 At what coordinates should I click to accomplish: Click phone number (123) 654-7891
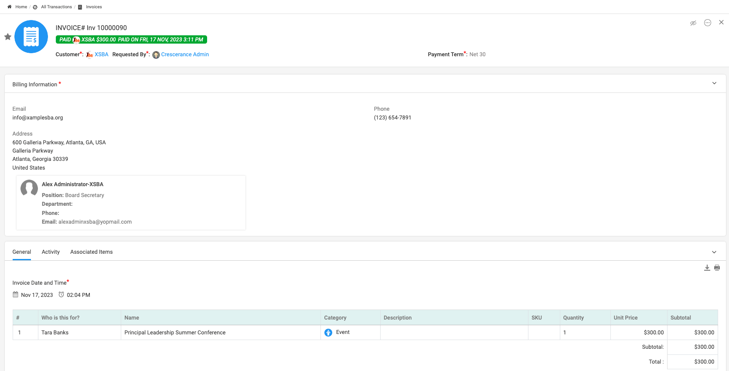click(x=392, y=118)
